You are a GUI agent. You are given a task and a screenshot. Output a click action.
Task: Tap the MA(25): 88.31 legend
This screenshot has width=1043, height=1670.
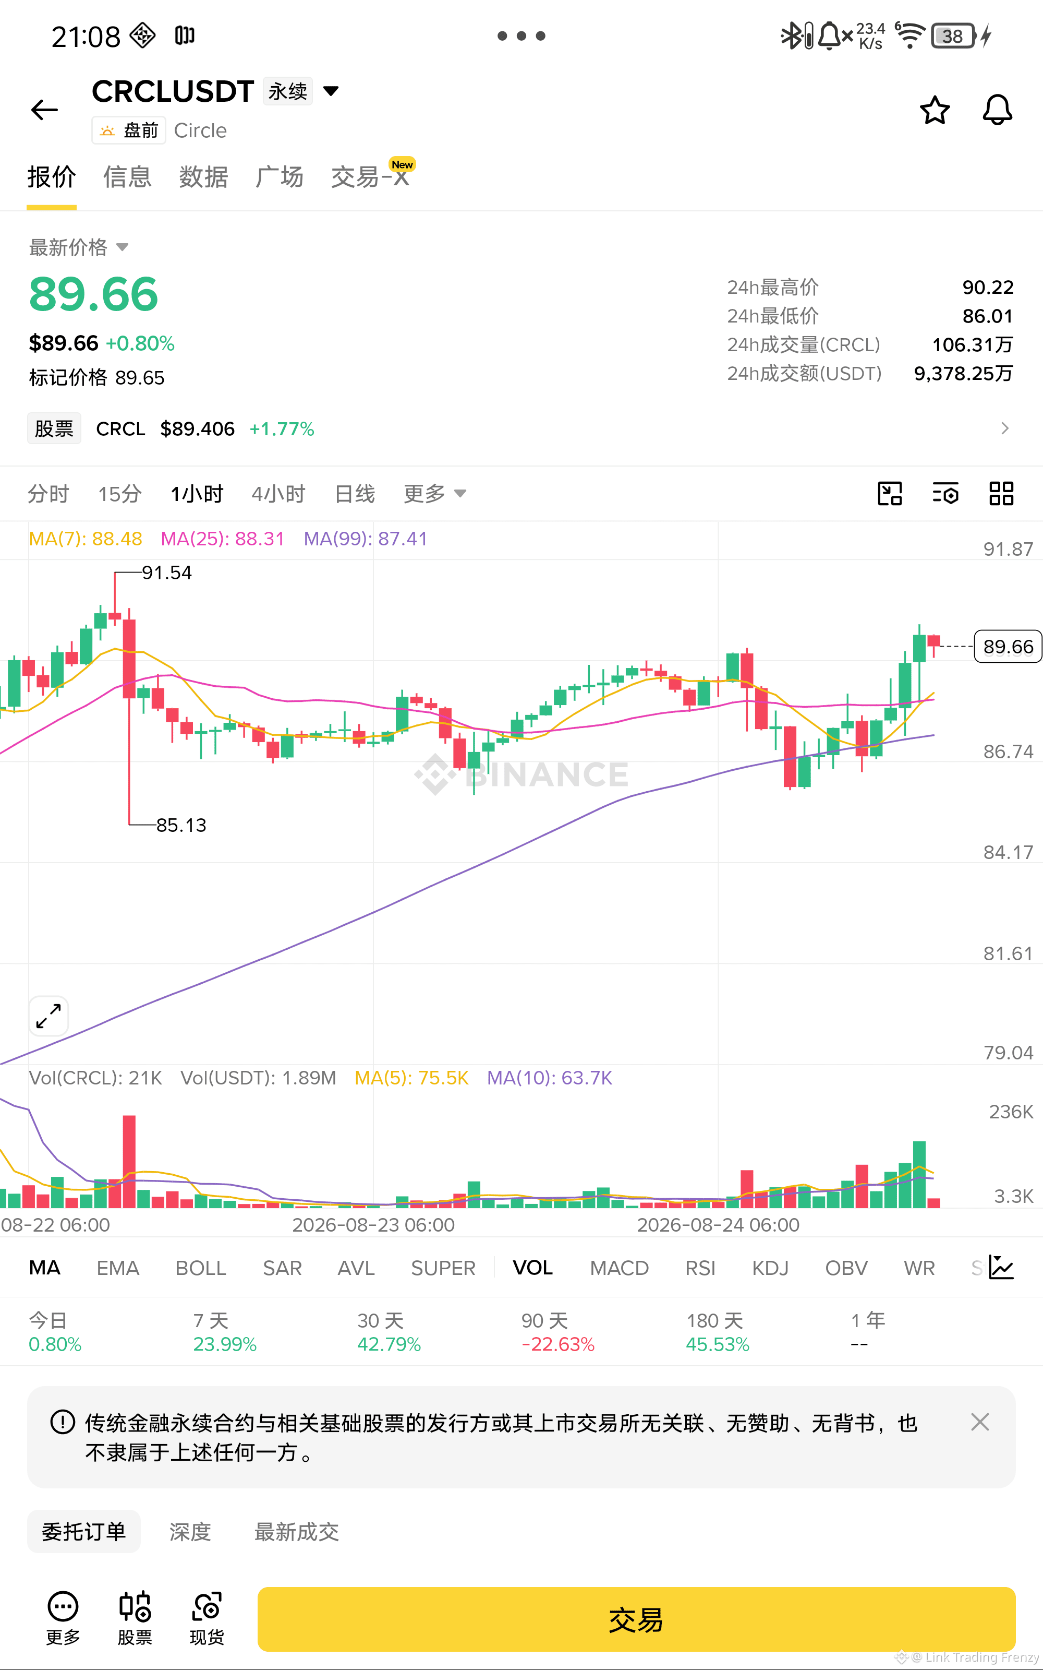point(223,538)
